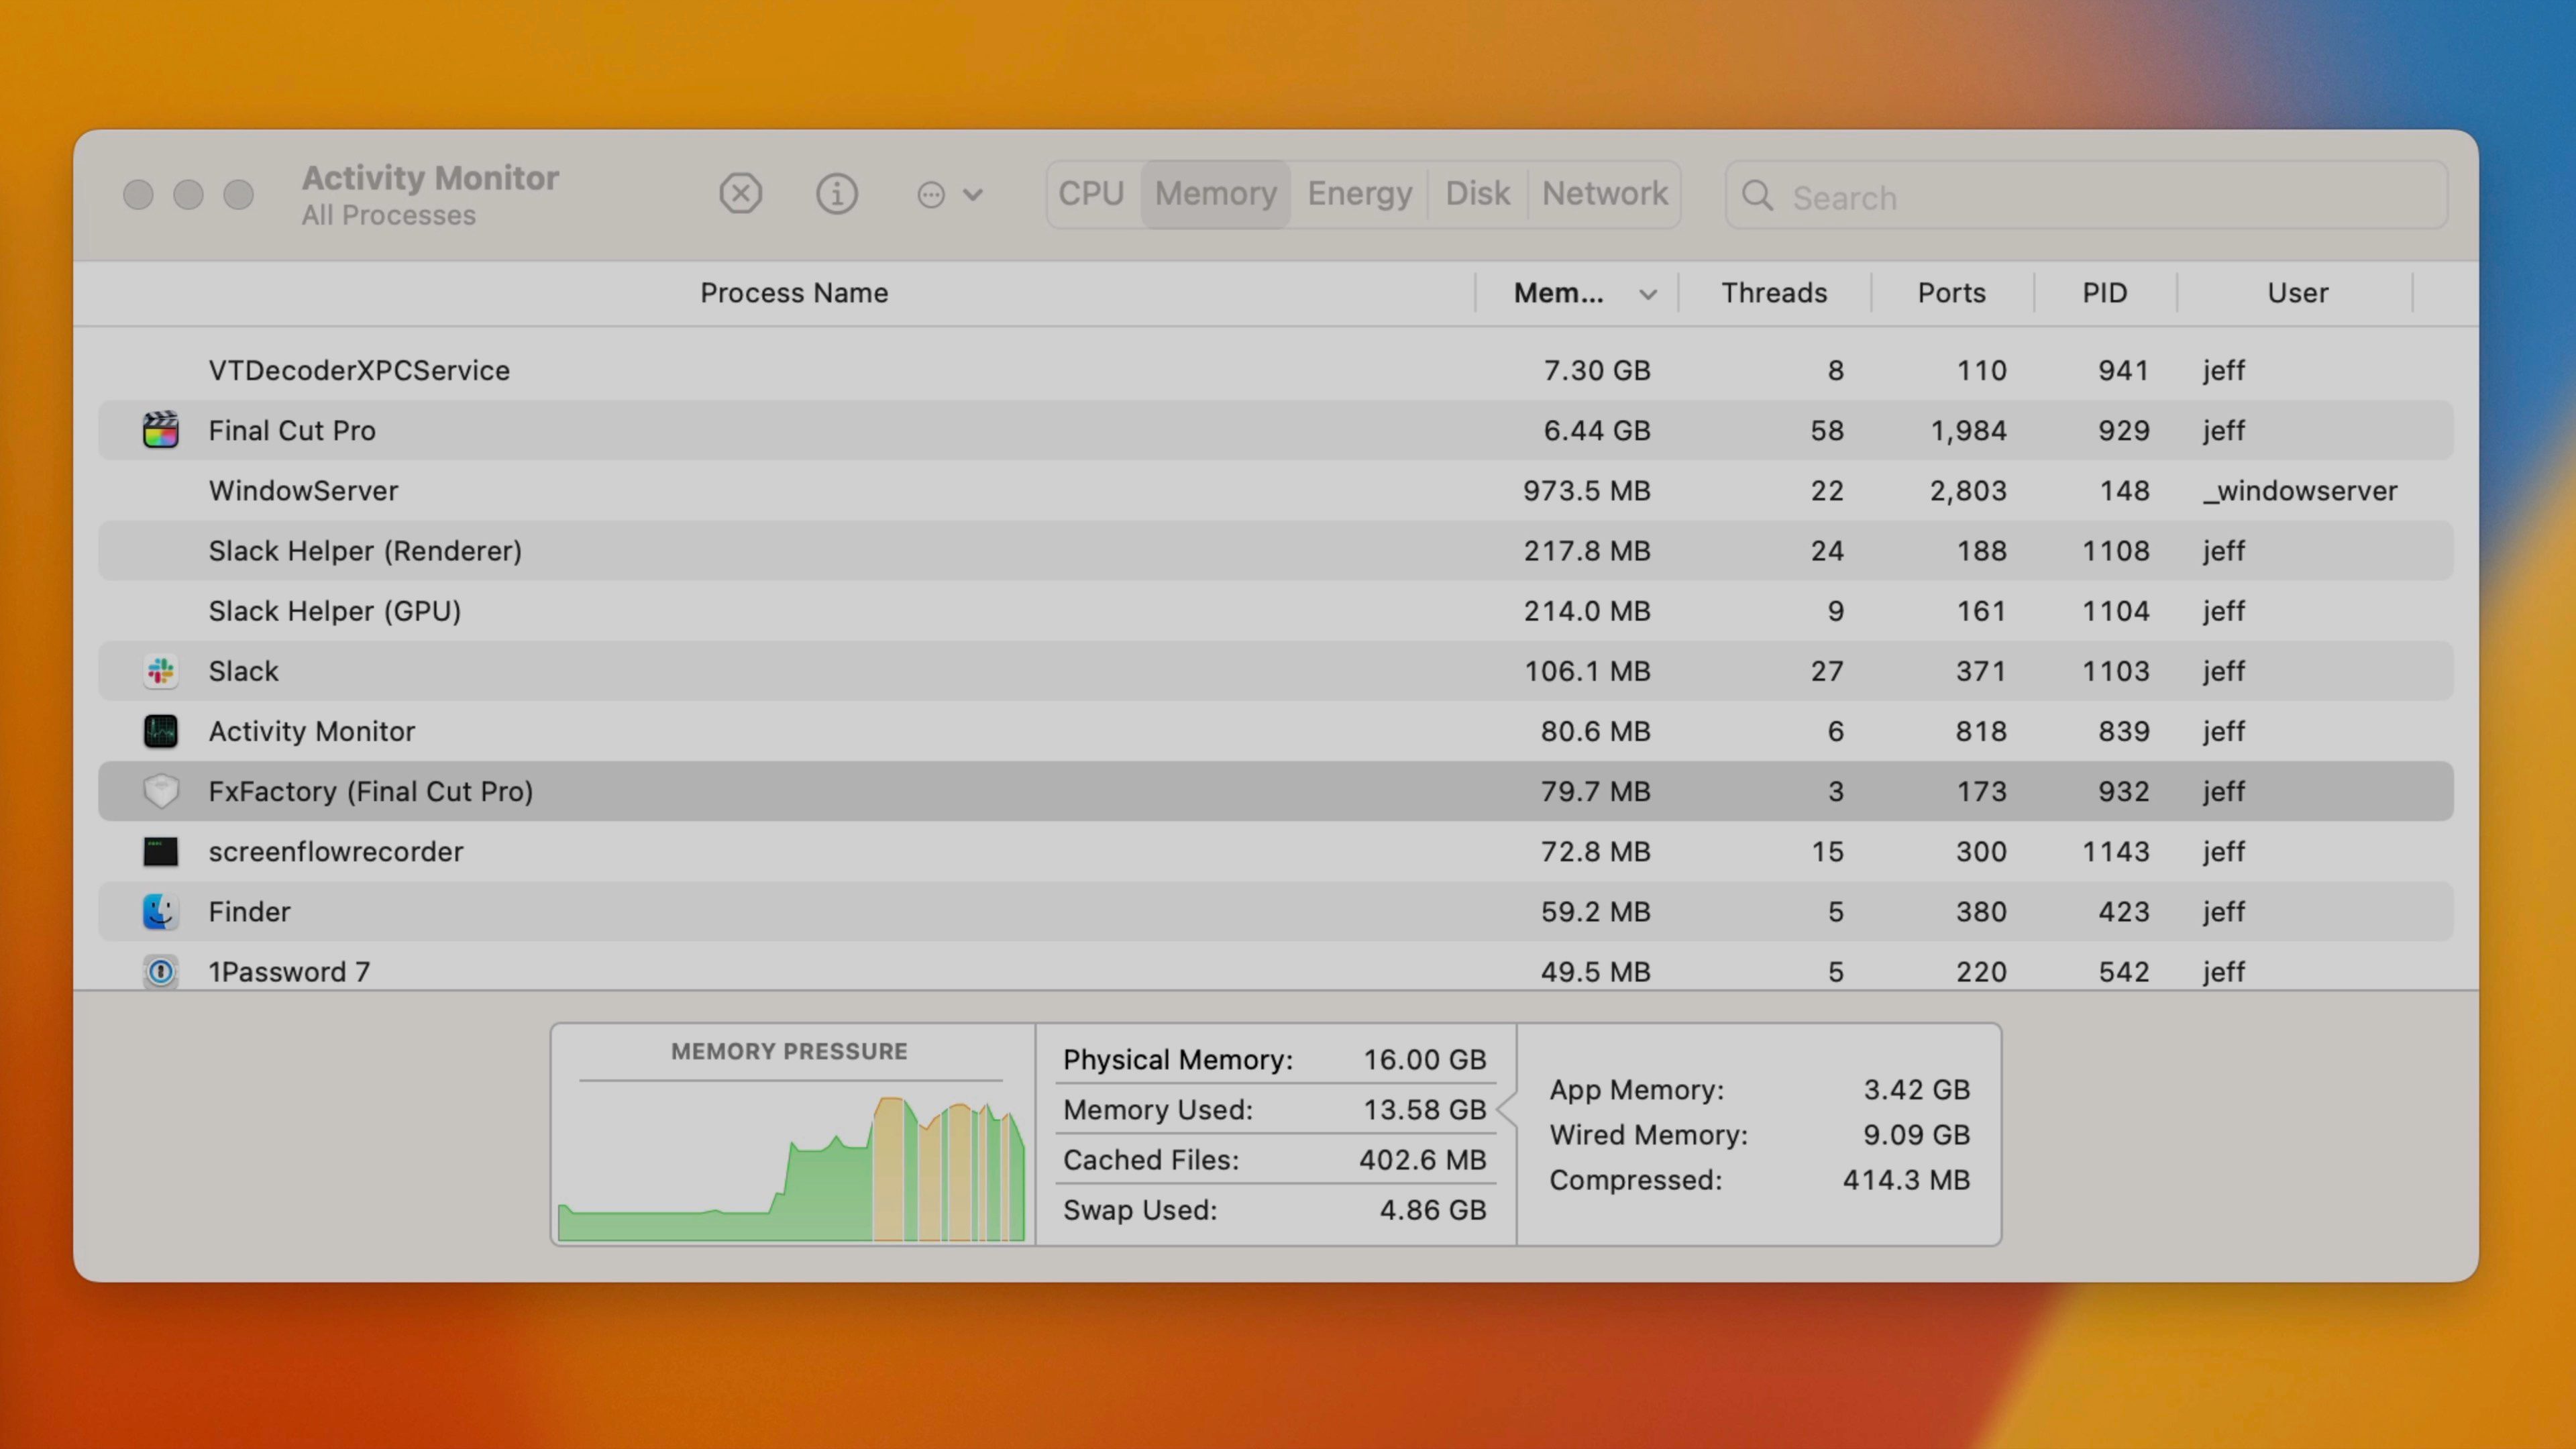Select the WindowServer process name
The height and width of the screenshot is (1449, 2576).
pos(303,490)
